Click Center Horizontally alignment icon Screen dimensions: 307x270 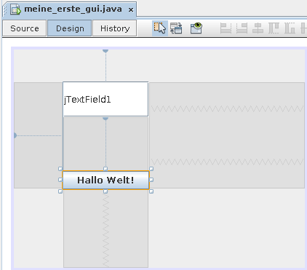tap(258, 28)
